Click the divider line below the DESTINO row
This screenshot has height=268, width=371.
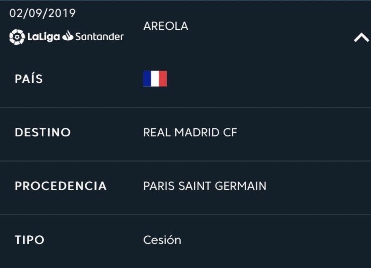[186, 161]
